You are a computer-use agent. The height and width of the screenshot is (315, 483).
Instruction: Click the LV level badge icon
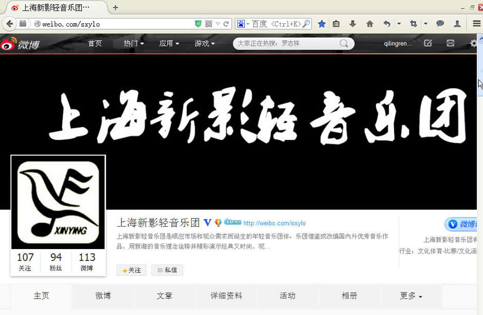click(232, 222)
